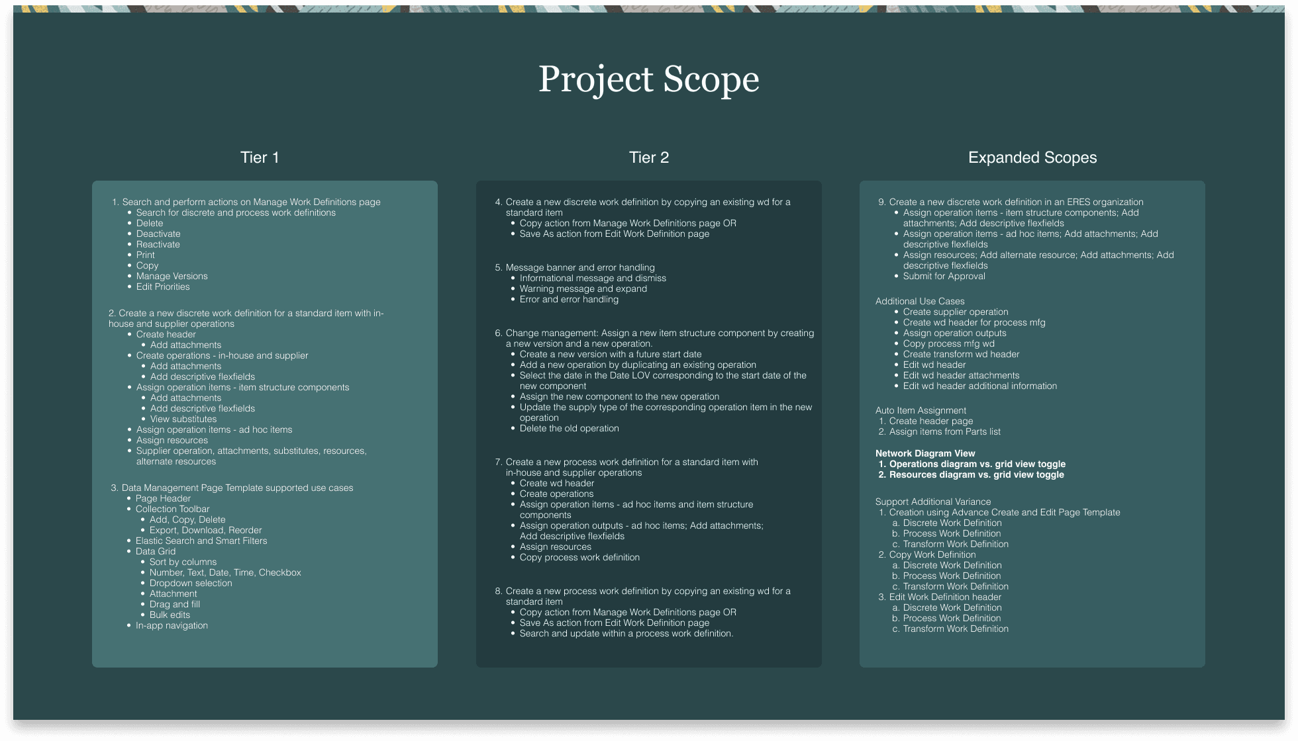Click Submit for Approval bullet
The image size is (1298, 741).
click(x=944, y=276)
